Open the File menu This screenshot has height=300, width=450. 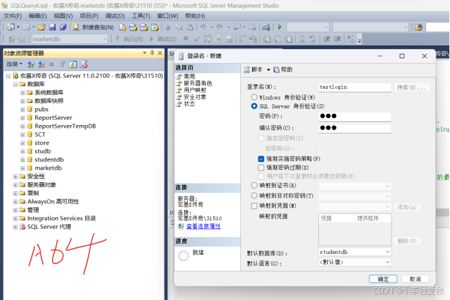(x=12, y=16)
